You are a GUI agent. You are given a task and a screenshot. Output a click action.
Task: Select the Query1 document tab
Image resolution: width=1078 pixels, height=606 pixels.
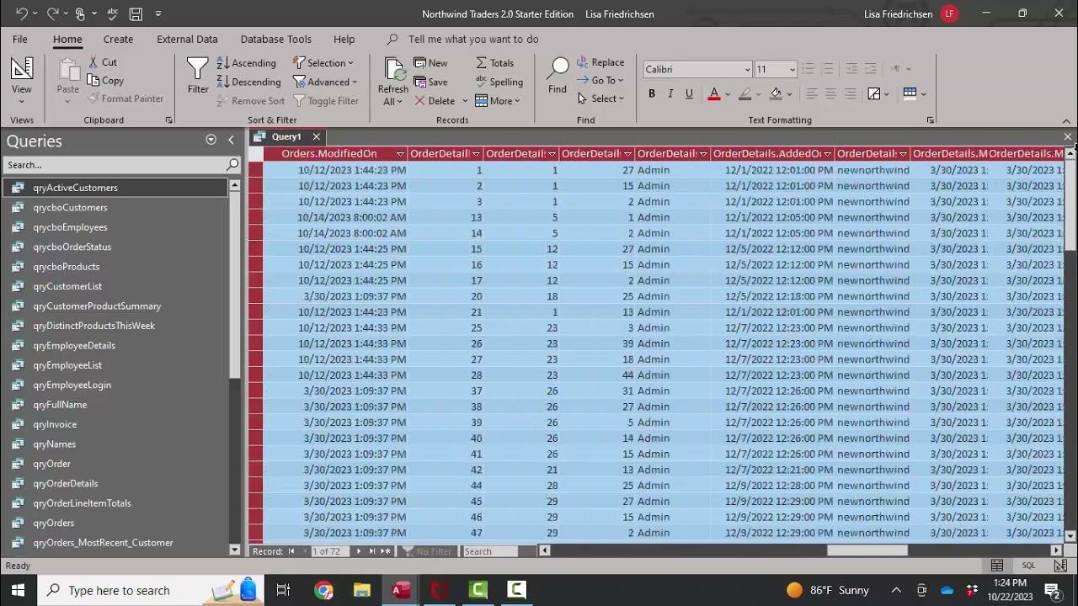pos(286,136)
